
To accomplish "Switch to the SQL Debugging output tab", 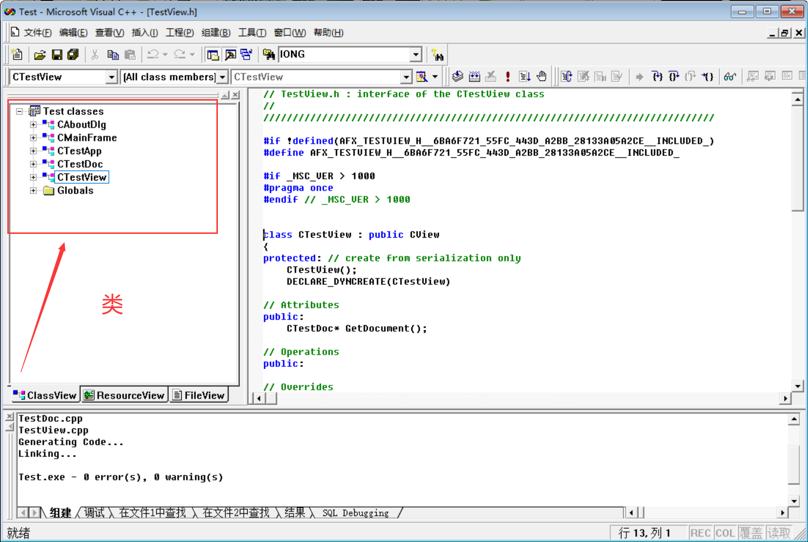I will point(356,513).
